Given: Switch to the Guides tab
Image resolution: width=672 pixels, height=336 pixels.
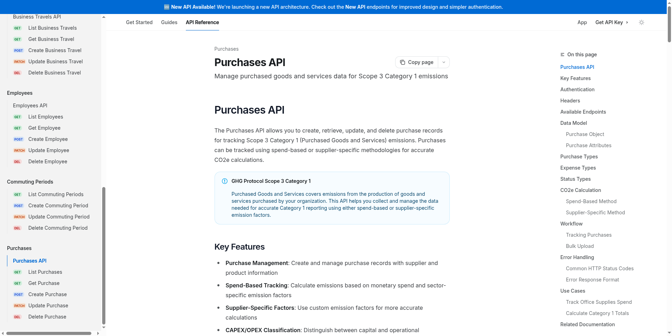Looking at the screenshot, I should tap(169, 22).
